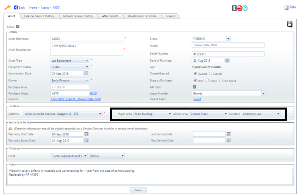The image size is (298, 196).
Task: Open the Location dropdown Chemistry Lab
Action: pyautogui.click(x=261, y=114)
